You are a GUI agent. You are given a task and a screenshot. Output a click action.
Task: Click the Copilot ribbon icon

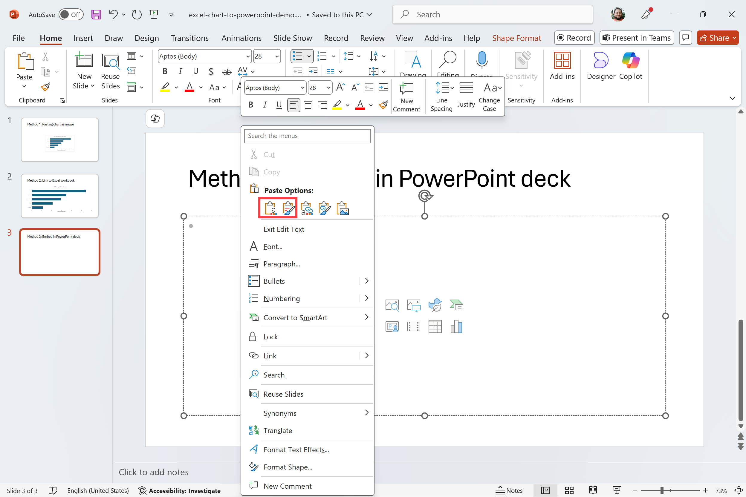point(630,66)
